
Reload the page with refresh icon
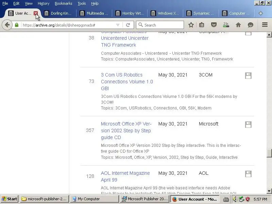128,25
